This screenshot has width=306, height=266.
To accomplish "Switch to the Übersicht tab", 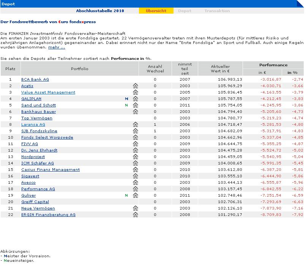I will click(x=156, y=11).
